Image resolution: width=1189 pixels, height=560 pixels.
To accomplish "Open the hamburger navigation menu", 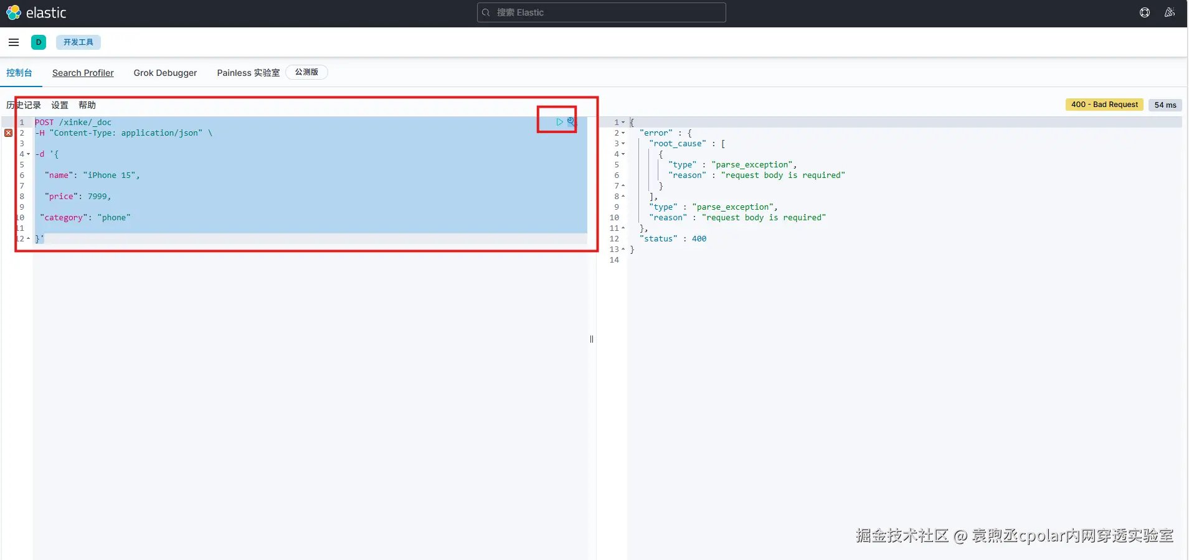I will click(14, 42).
